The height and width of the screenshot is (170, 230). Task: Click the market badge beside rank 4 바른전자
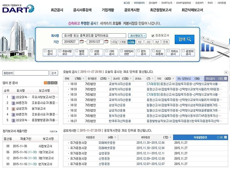pyautogui.click(x=13, y=115)
